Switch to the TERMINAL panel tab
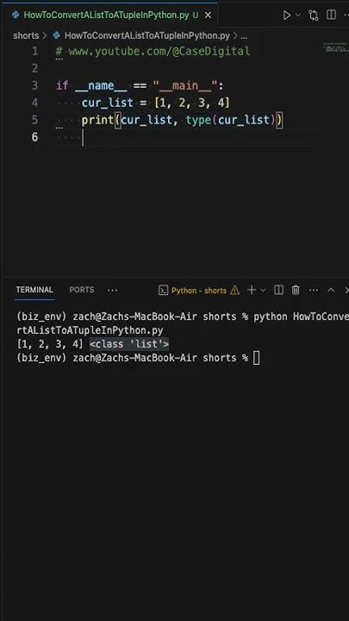This screenshot has width=349, height=621. tap(34, 290)
